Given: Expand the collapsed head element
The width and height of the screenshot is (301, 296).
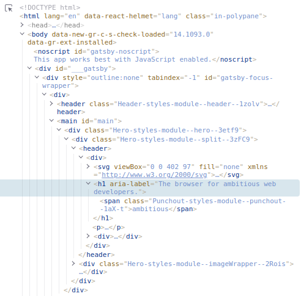Looking at the screenshot, I should coord(22,25).
